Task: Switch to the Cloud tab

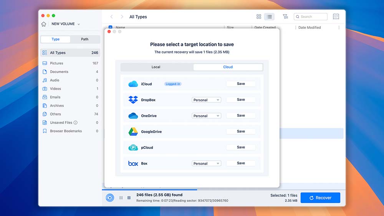Action: coord(228,67)
